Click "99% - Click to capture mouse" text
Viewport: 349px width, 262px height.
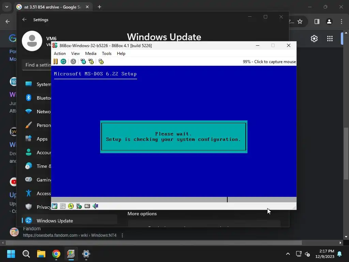coord(269,62)
